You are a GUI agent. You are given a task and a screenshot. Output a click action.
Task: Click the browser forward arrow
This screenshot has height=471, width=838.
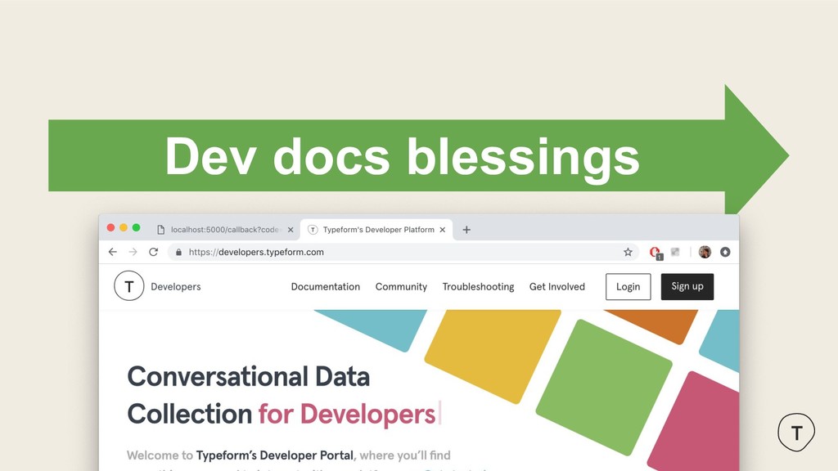(133, 252)
